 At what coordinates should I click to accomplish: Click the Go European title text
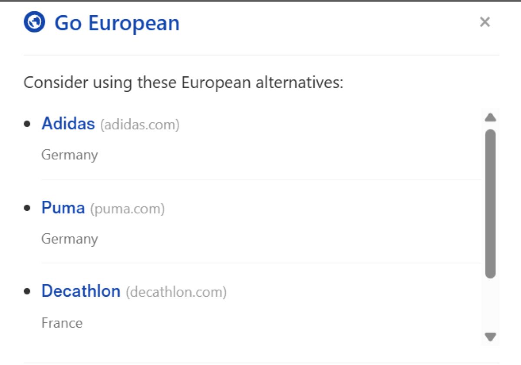point(117,23)
